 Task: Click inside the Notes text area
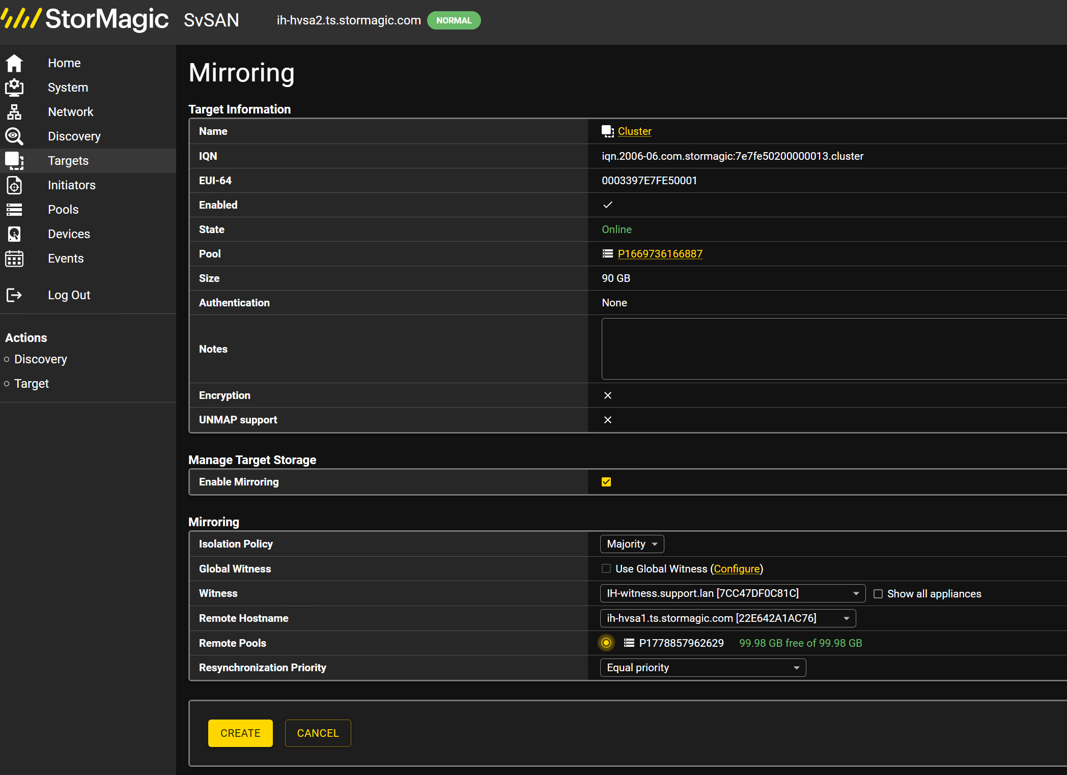pyautogui.click(x=834, y=349)
